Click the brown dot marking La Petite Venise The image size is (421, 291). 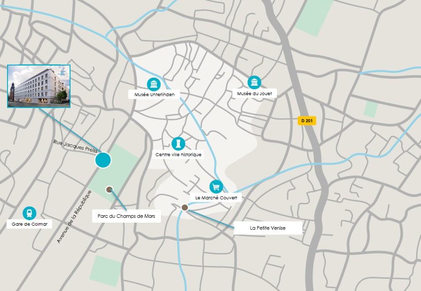(x=185, y=207)
